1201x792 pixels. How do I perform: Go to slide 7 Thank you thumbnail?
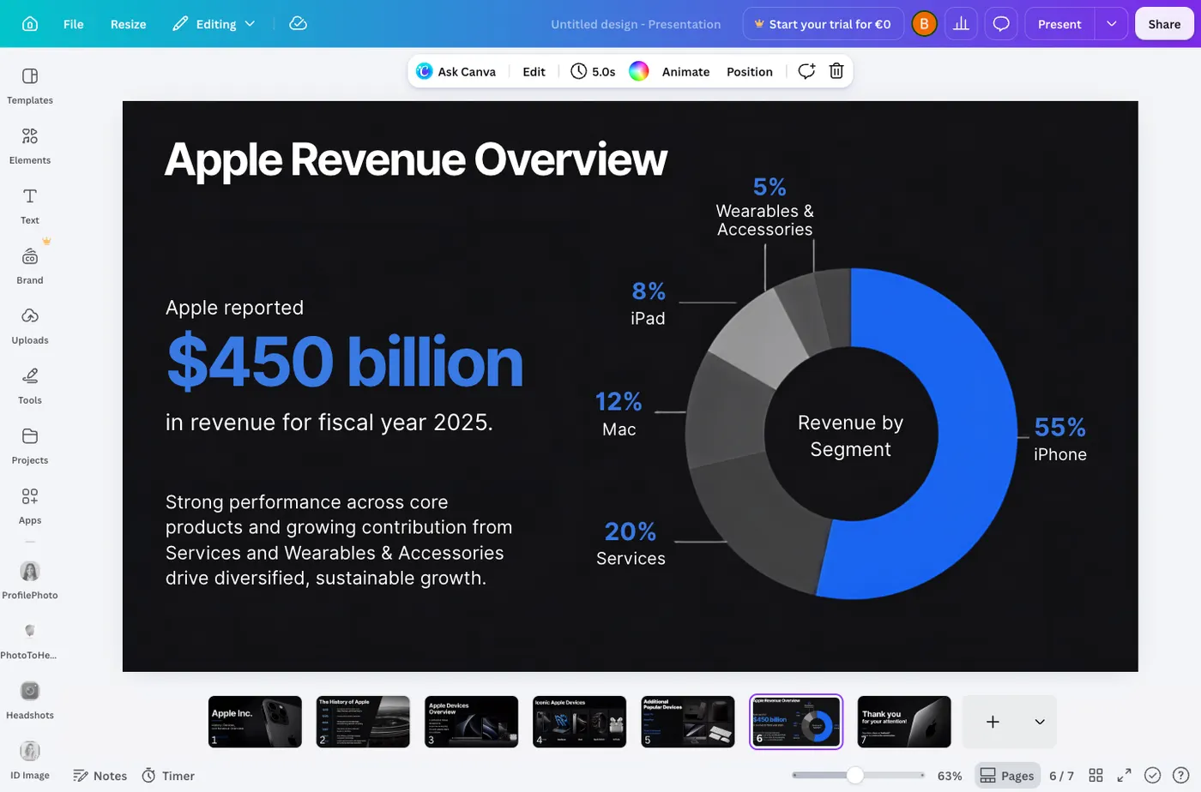904,722
